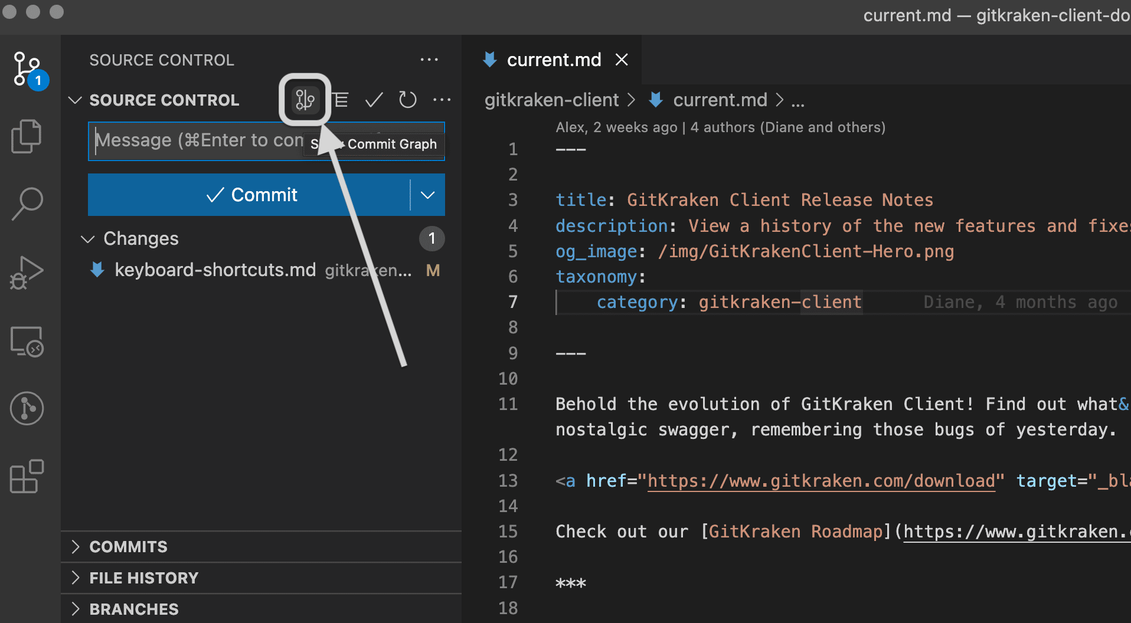Screen dimensions: 1131x623
Task: Open the Search magnifier in activity bar
Action: 27,204
